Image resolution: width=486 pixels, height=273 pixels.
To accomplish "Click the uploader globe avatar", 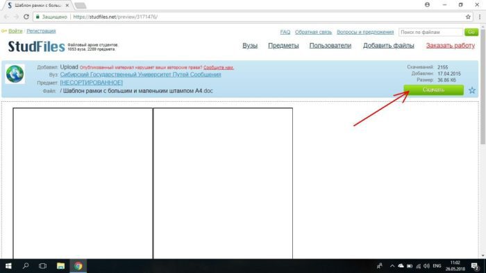I will (x=15, y=74).
